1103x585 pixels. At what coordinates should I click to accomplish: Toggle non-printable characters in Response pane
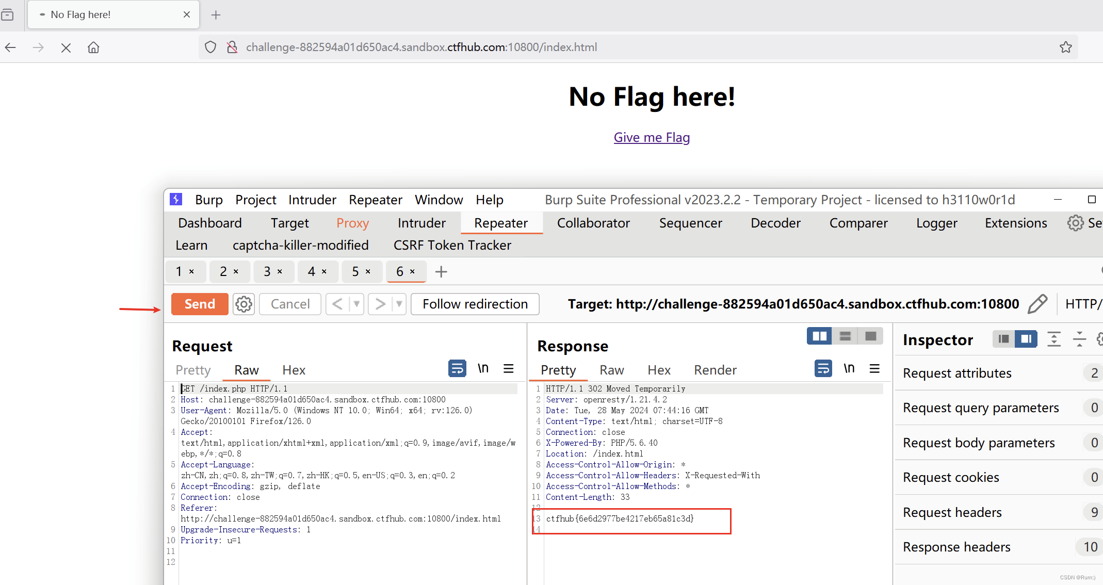(x=849, y=368)
